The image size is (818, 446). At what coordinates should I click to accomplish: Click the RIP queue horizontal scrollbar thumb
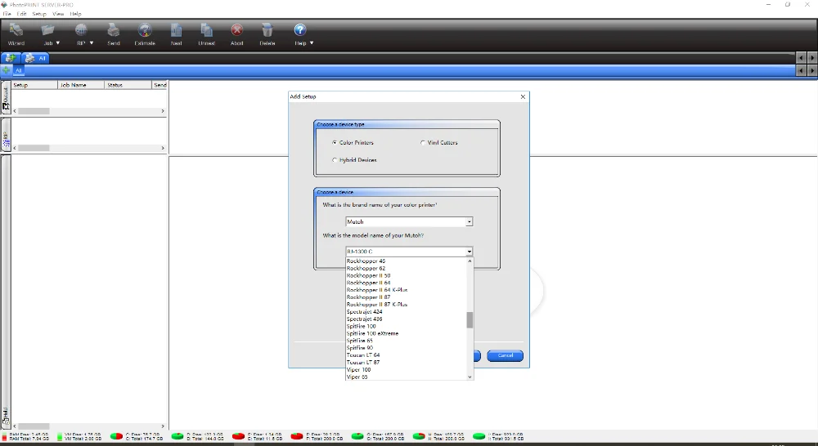click(34, 148)
